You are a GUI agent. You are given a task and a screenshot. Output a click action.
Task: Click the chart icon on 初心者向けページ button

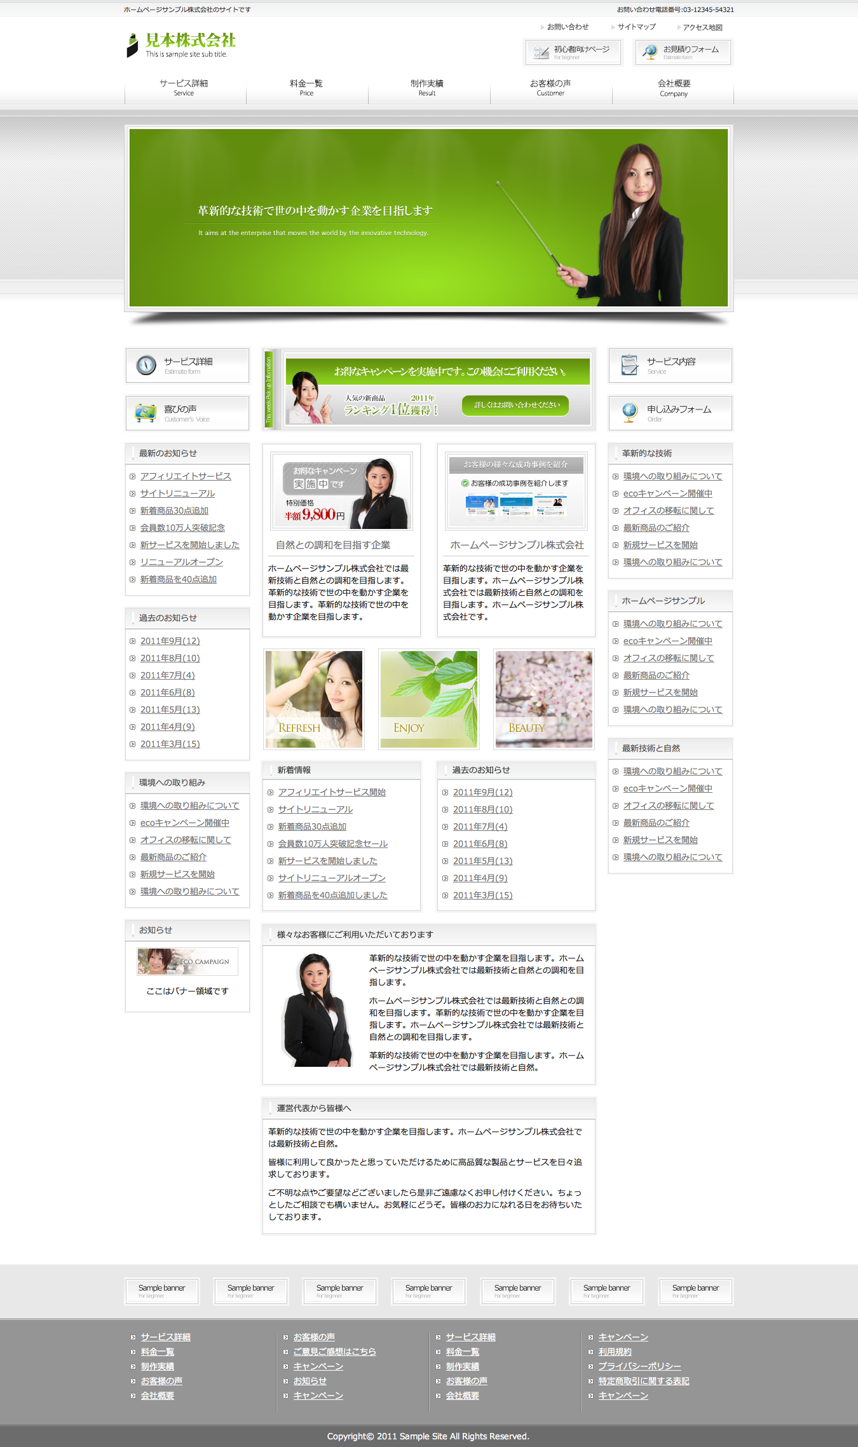(541, 52)
